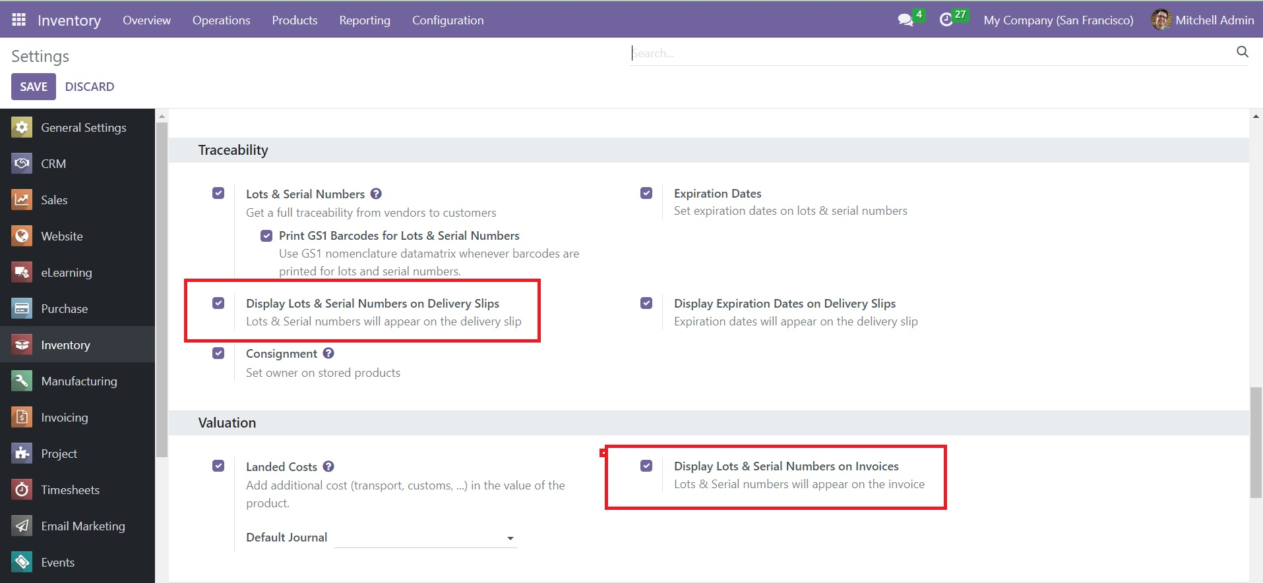Open the Products menu
Viewport: 1263px width, 583px height.
pyautogui.click(x=295, y=20)
